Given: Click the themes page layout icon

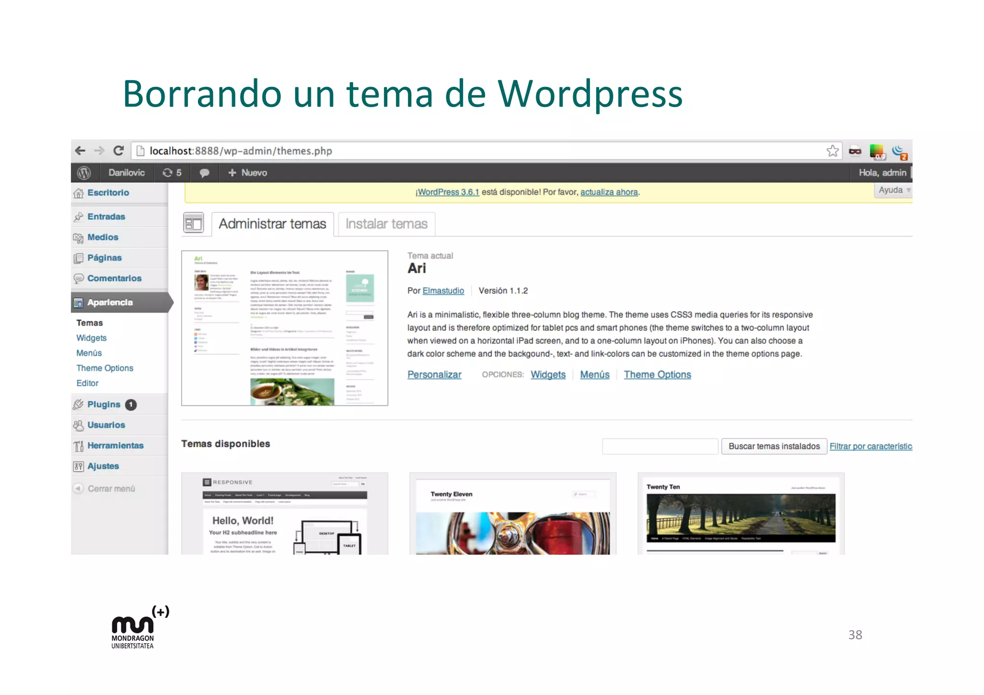Looking at the screenshot, I should tap(194, 223).
